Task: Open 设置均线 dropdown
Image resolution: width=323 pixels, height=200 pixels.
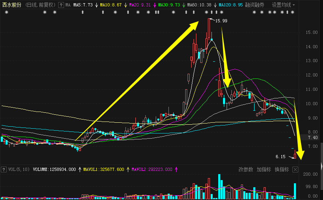Action: coord(284,5)
